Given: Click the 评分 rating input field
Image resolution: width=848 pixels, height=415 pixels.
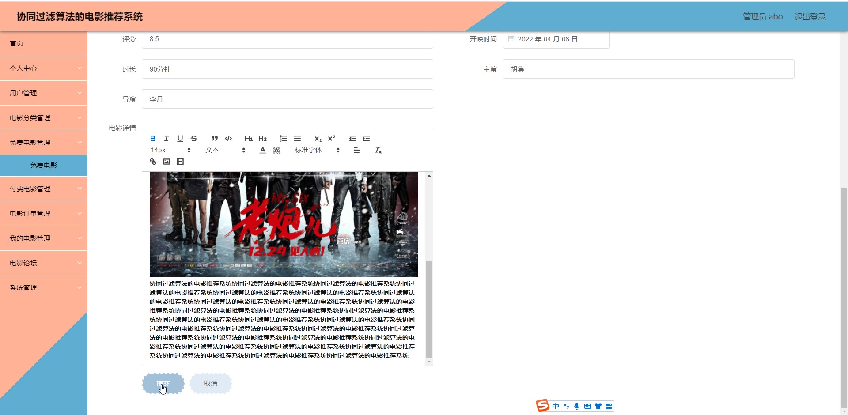Looking at the screenshot, I should pos(288,39).
